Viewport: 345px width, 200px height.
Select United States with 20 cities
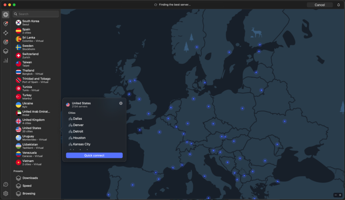coord(36,130)
